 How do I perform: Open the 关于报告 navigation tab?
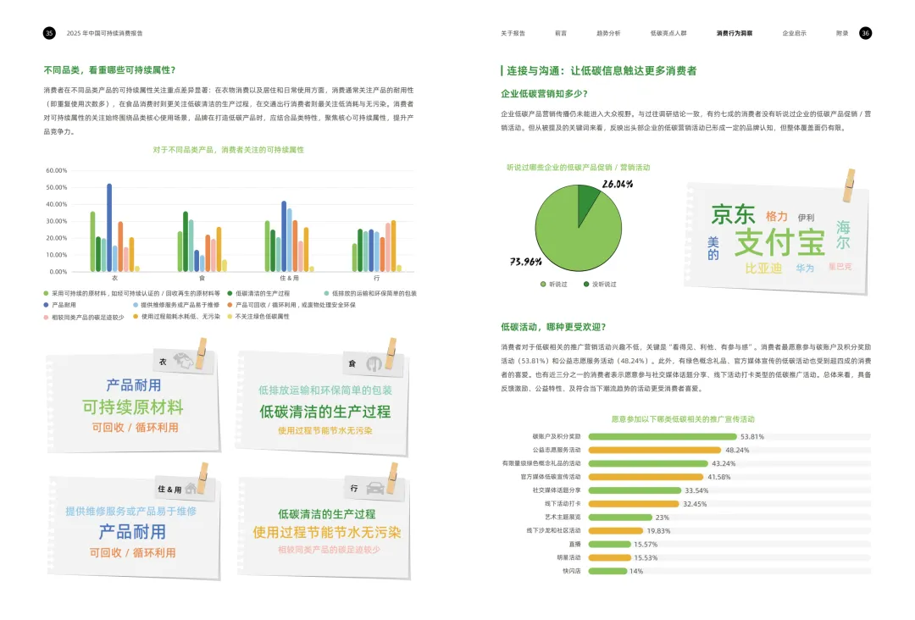tap(513, 33)
